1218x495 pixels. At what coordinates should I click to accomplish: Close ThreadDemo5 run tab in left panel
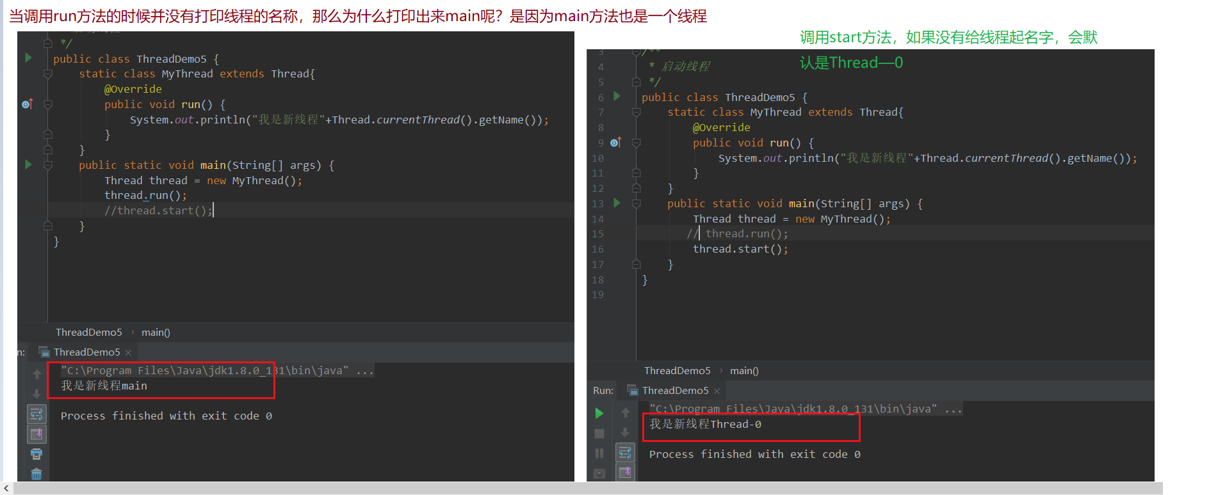tap(129, 352)
